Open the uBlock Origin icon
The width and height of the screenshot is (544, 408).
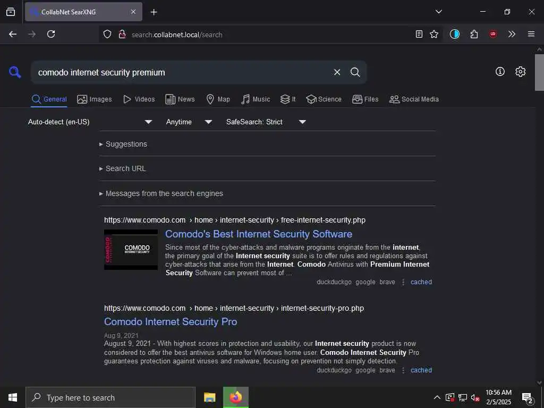click(x=493, y=34)
